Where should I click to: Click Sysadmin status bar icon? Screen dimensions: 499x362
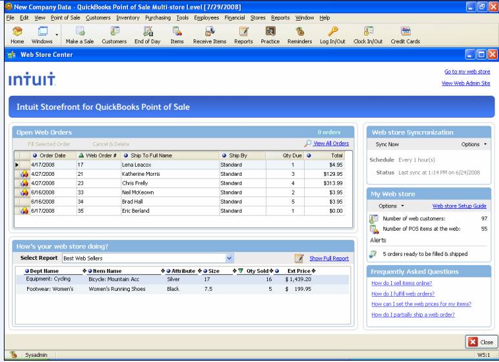point(14,354)
